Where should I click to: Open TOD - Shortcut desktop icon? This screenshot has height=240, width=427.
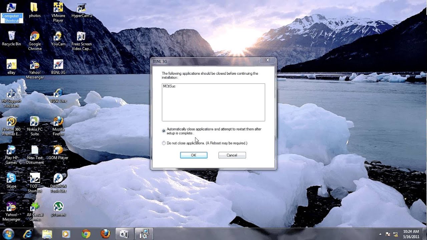point(35,183)
